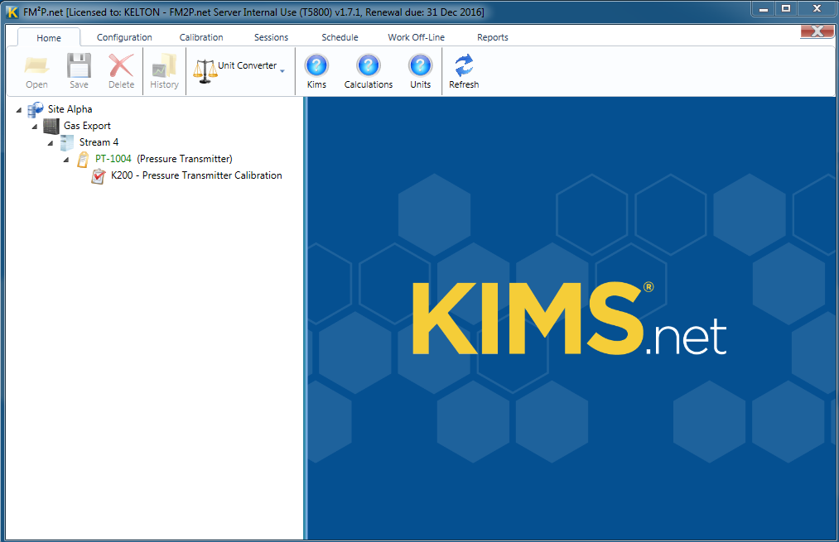The height and width of the screenshot is (542, 839).
Task: Collapse the Site Alpha tree node
Action: coord(19,110)
